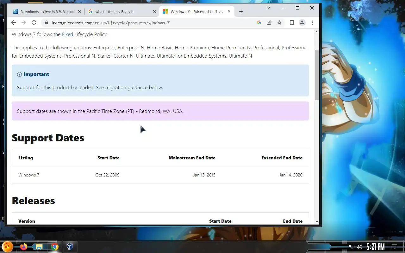Viewport: 405px width, 253px height.
Task: Share this page icon
Action: tap(269, 22)
